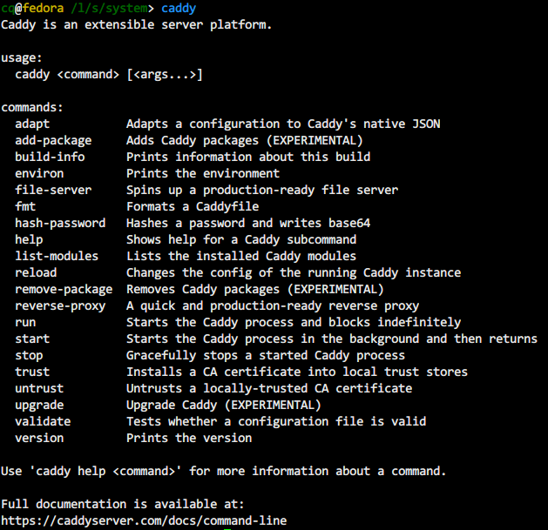The height and width of the screenshot is (530, 548).
Task: Click 'Full documentation is available at:' line
Action: point(123,504)
